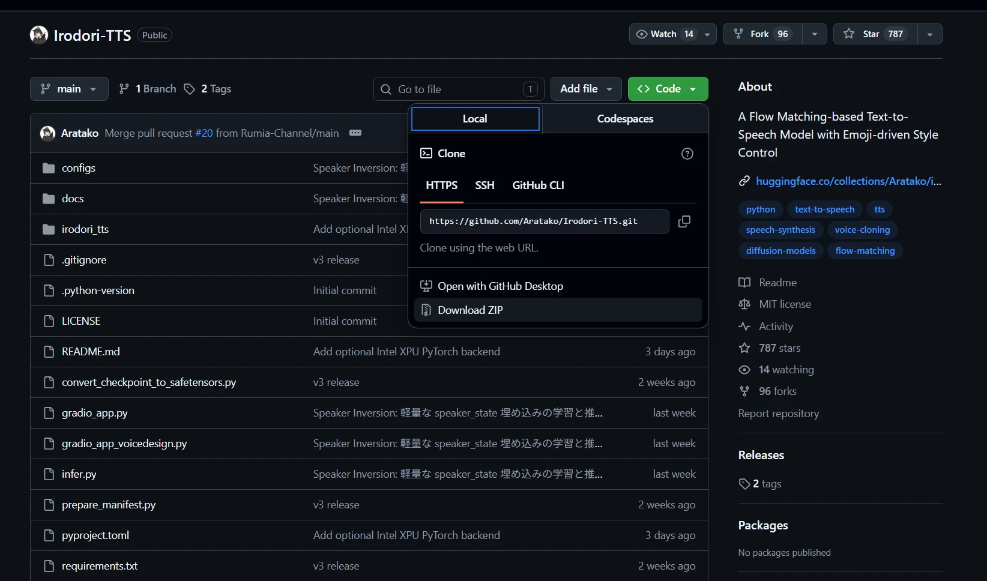Click the Aratako commit author avatar
Image resolution: width=987 pixels, height=581 pixels.
click(x=47, y=133)
